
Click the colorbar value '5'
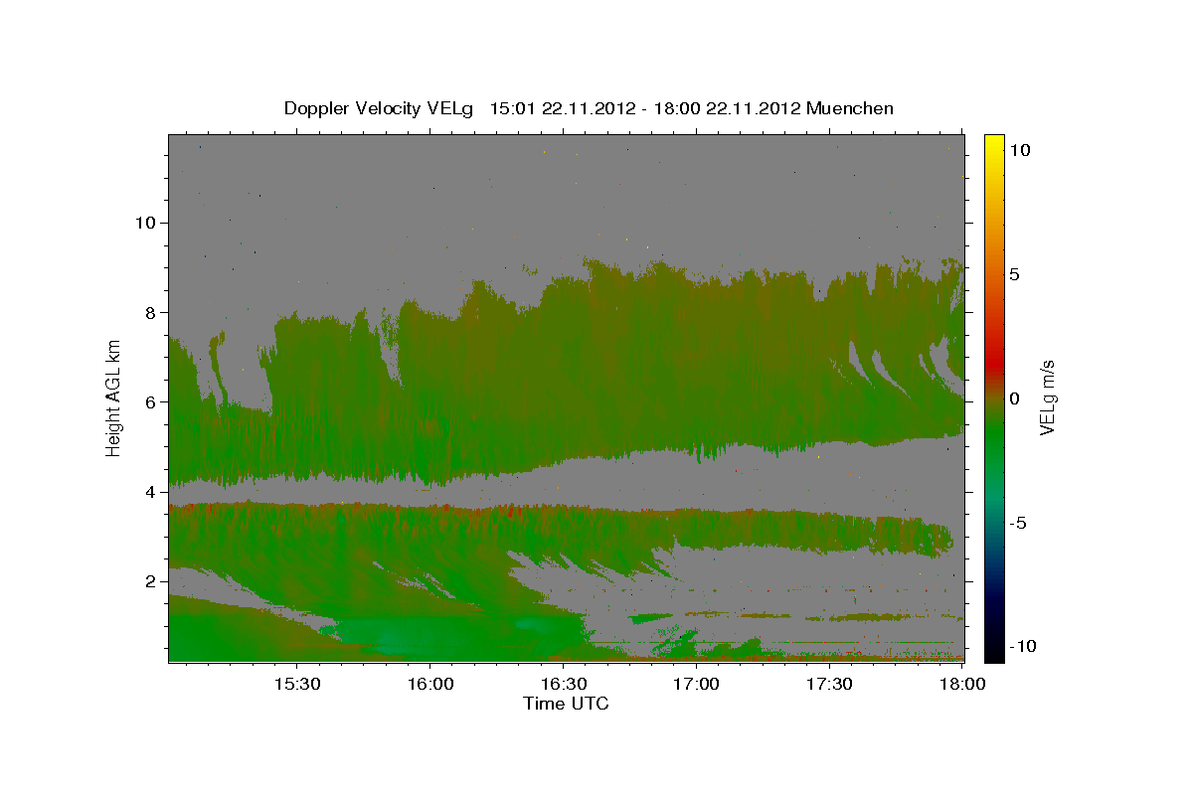pos(1014,274)
